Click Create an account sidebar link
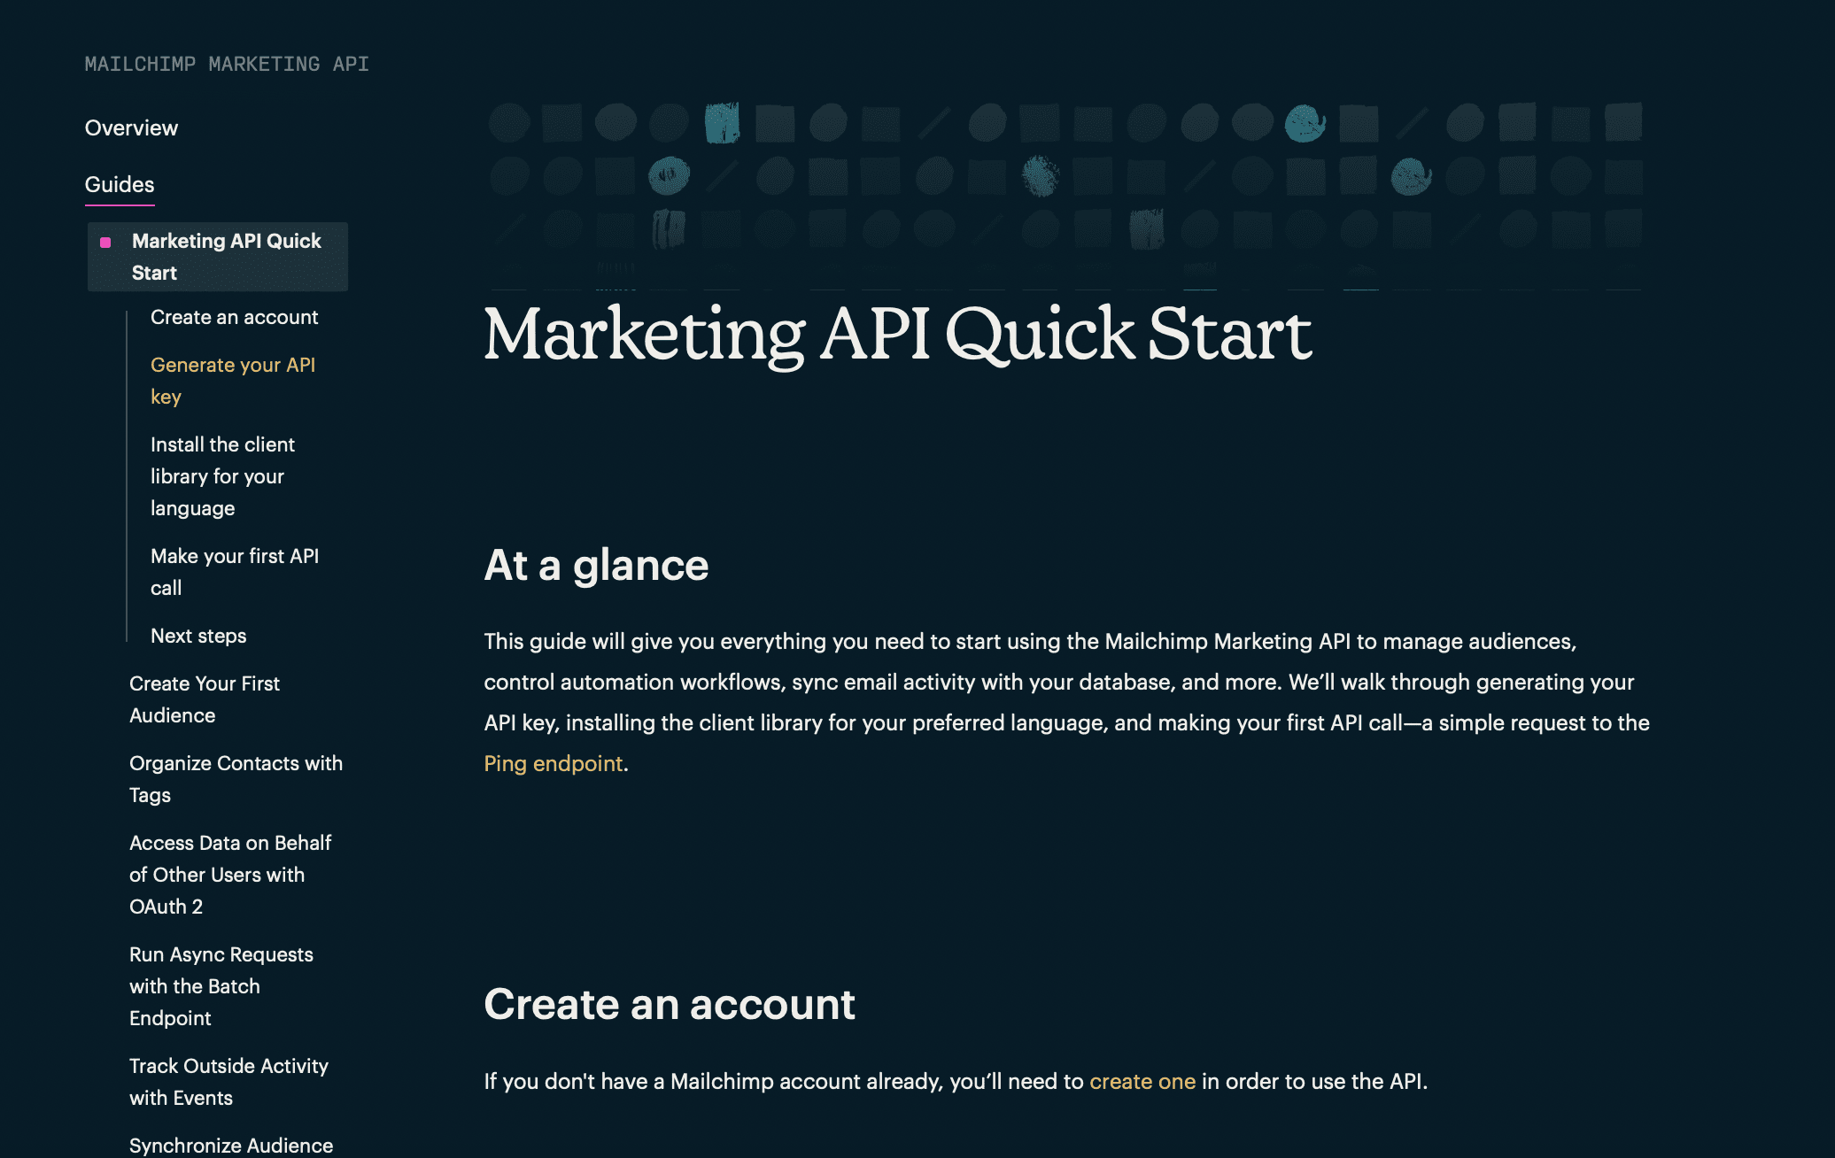Image resolution: width=1835 pixels, height=1158 pixels. [234, 316]
